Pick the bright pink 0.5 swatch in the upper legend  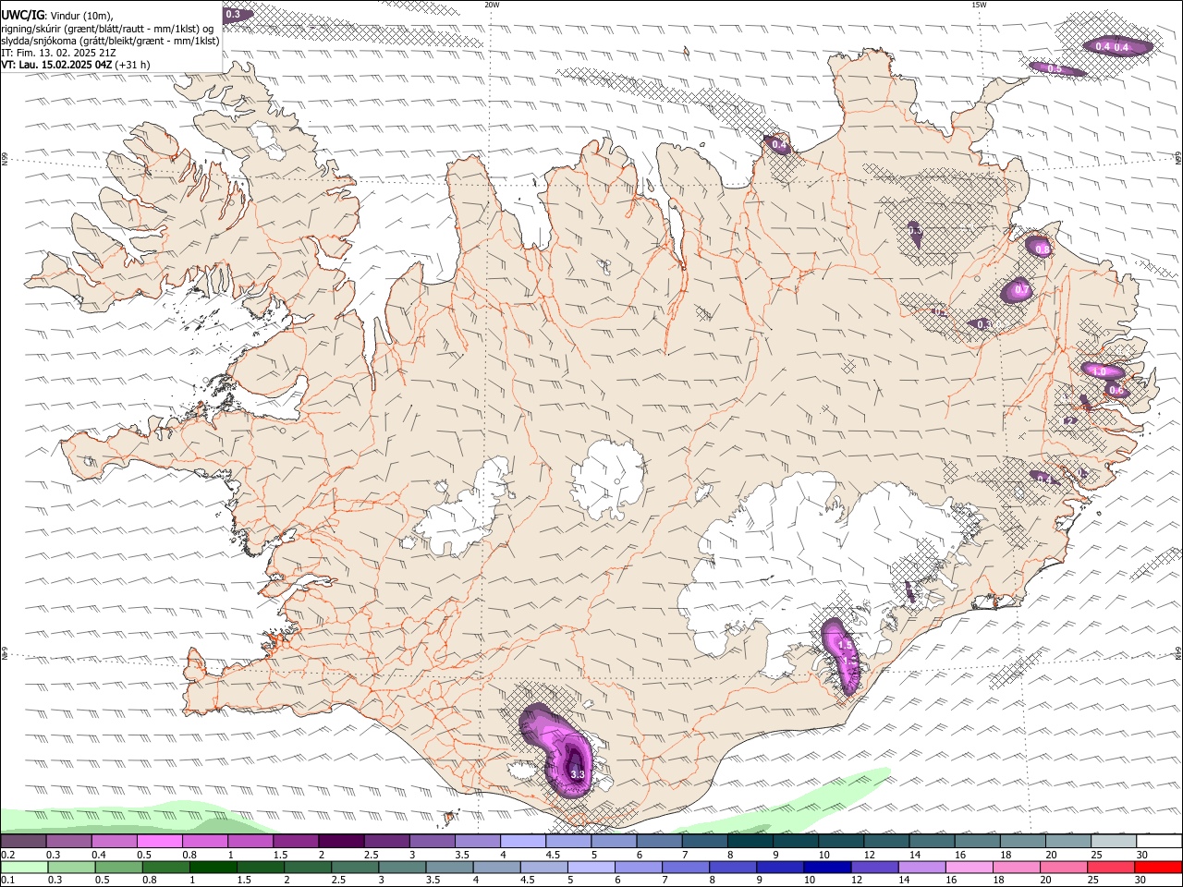coord(159,842)
